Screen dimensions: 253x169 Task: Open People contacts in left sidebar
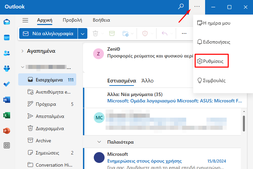point(7,53)
